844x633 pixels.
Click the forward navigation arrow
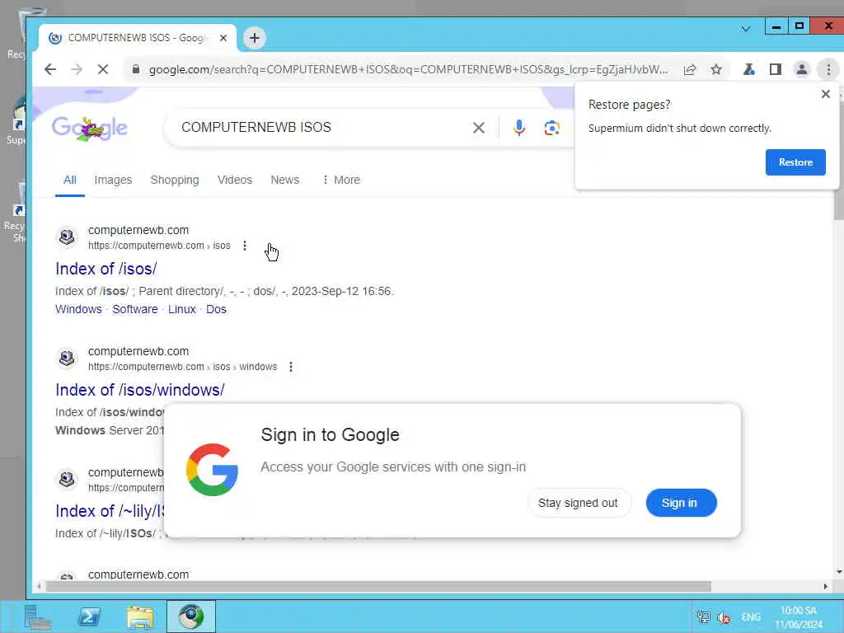pyautogui.click(x=77, y=69)
